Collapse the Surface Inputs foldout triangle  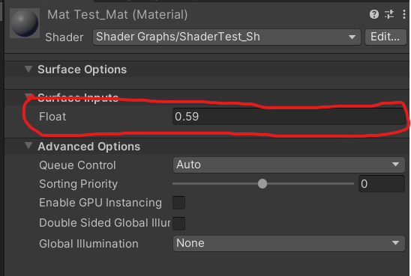tap(28, 96)
